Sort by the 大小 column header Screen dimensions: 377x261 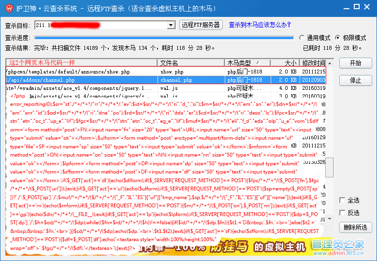285,63
